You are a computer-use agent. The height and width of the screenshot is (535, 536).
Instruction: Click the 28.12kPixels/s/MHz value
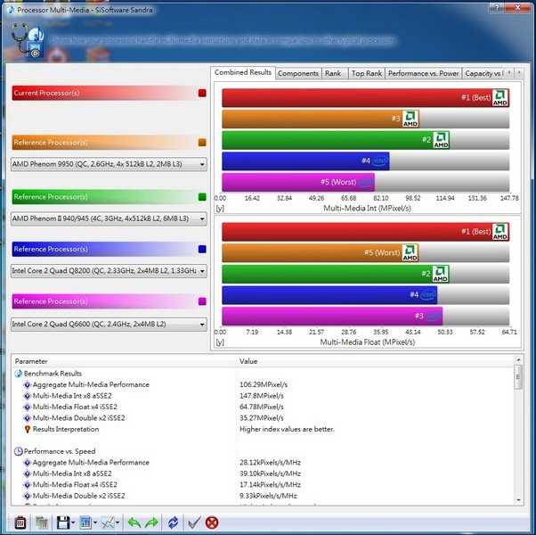point(270,463)
